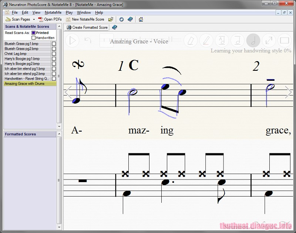Tick checkbox for Blueish Grass pg1.bmp
Viewport: 296px width, 233px height.
click(54, 44)
